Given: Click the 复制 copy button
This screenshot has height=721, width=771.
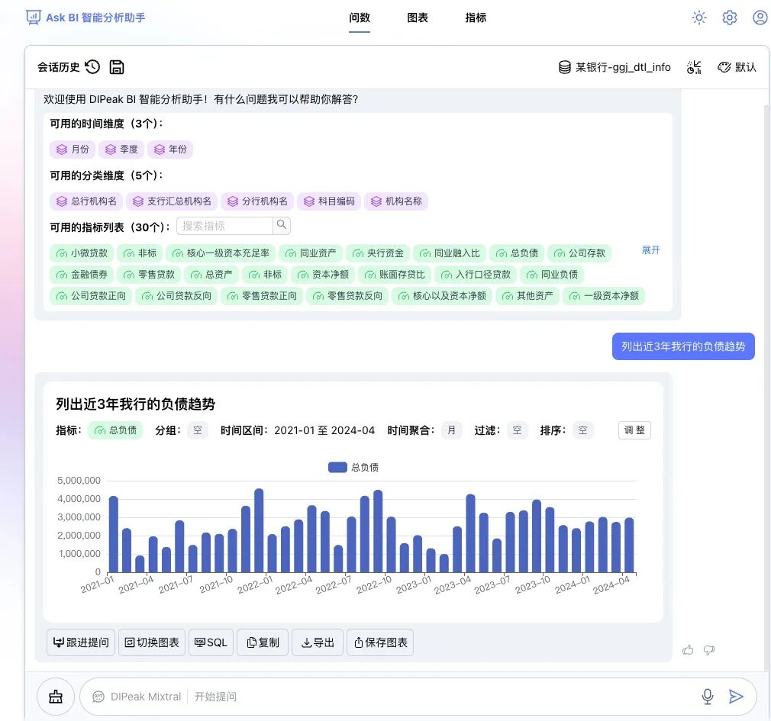Looking at the screenshot, I should (x=263, y=642).
